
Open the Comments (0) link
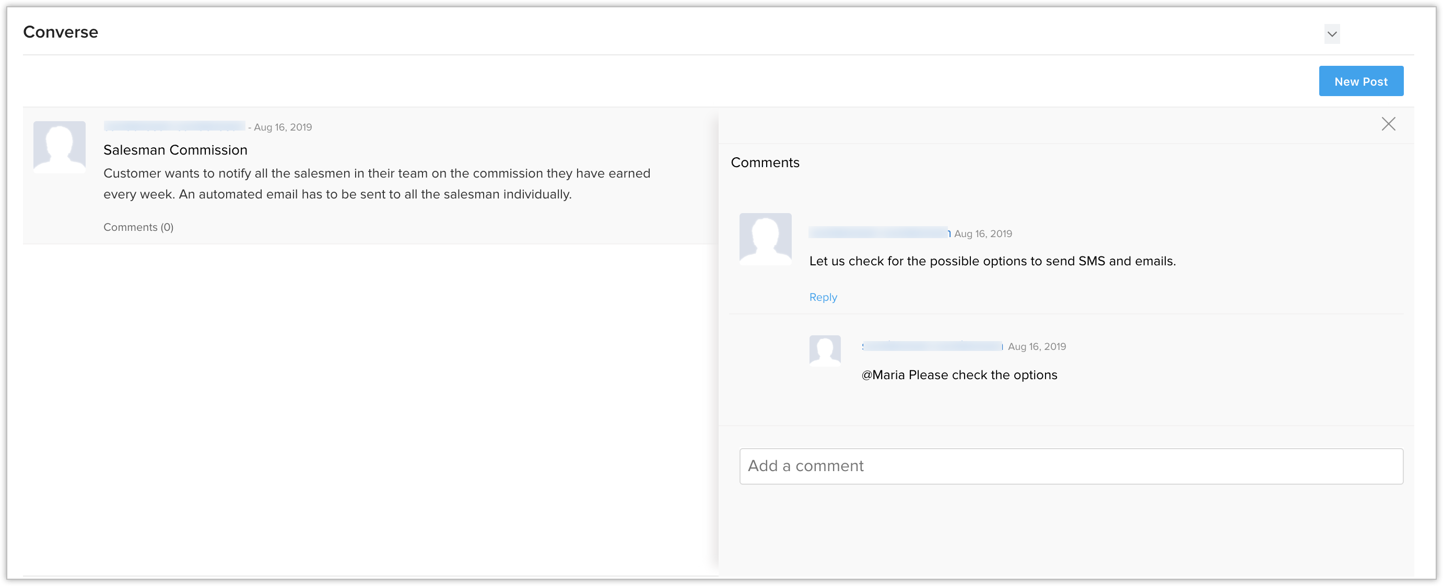point(138,227)
